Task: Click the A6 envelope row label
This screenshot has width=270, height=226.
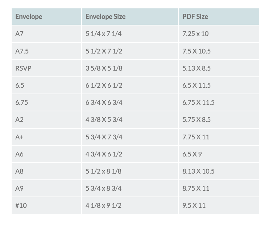Action: point(20,154)
